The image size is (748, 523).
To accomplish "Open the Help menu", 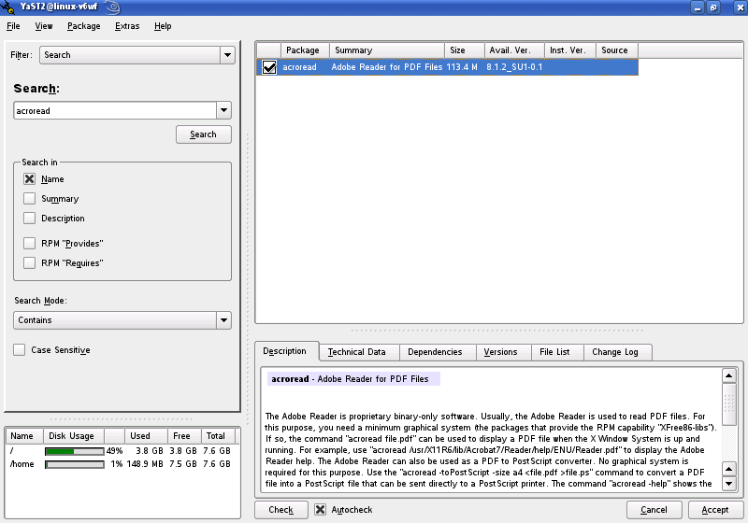I will pyautogui.click(x=163, y=26).
